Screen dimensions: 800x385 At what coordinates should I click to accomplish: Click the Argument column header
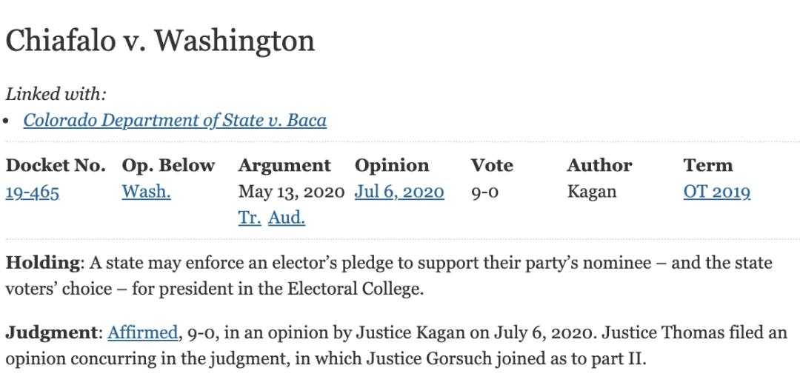[284, 166]
